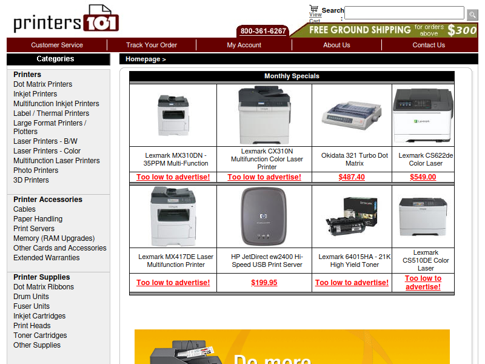Click Lexmark MX310DN price link
This screenshot has width=485, height=364.
[173, 177]
